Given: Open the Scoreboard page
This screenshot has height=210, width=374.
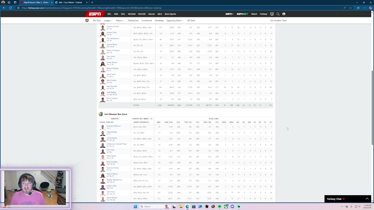Looking at the screenshot, I should (147, 20).
